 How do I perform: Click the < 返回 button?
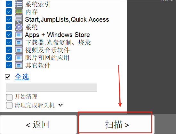pyautogui.click(x=38, y=124)
